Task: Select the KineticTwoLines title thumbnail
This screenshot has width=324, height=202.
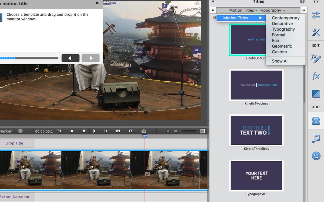Action: (x=256, y=85)
